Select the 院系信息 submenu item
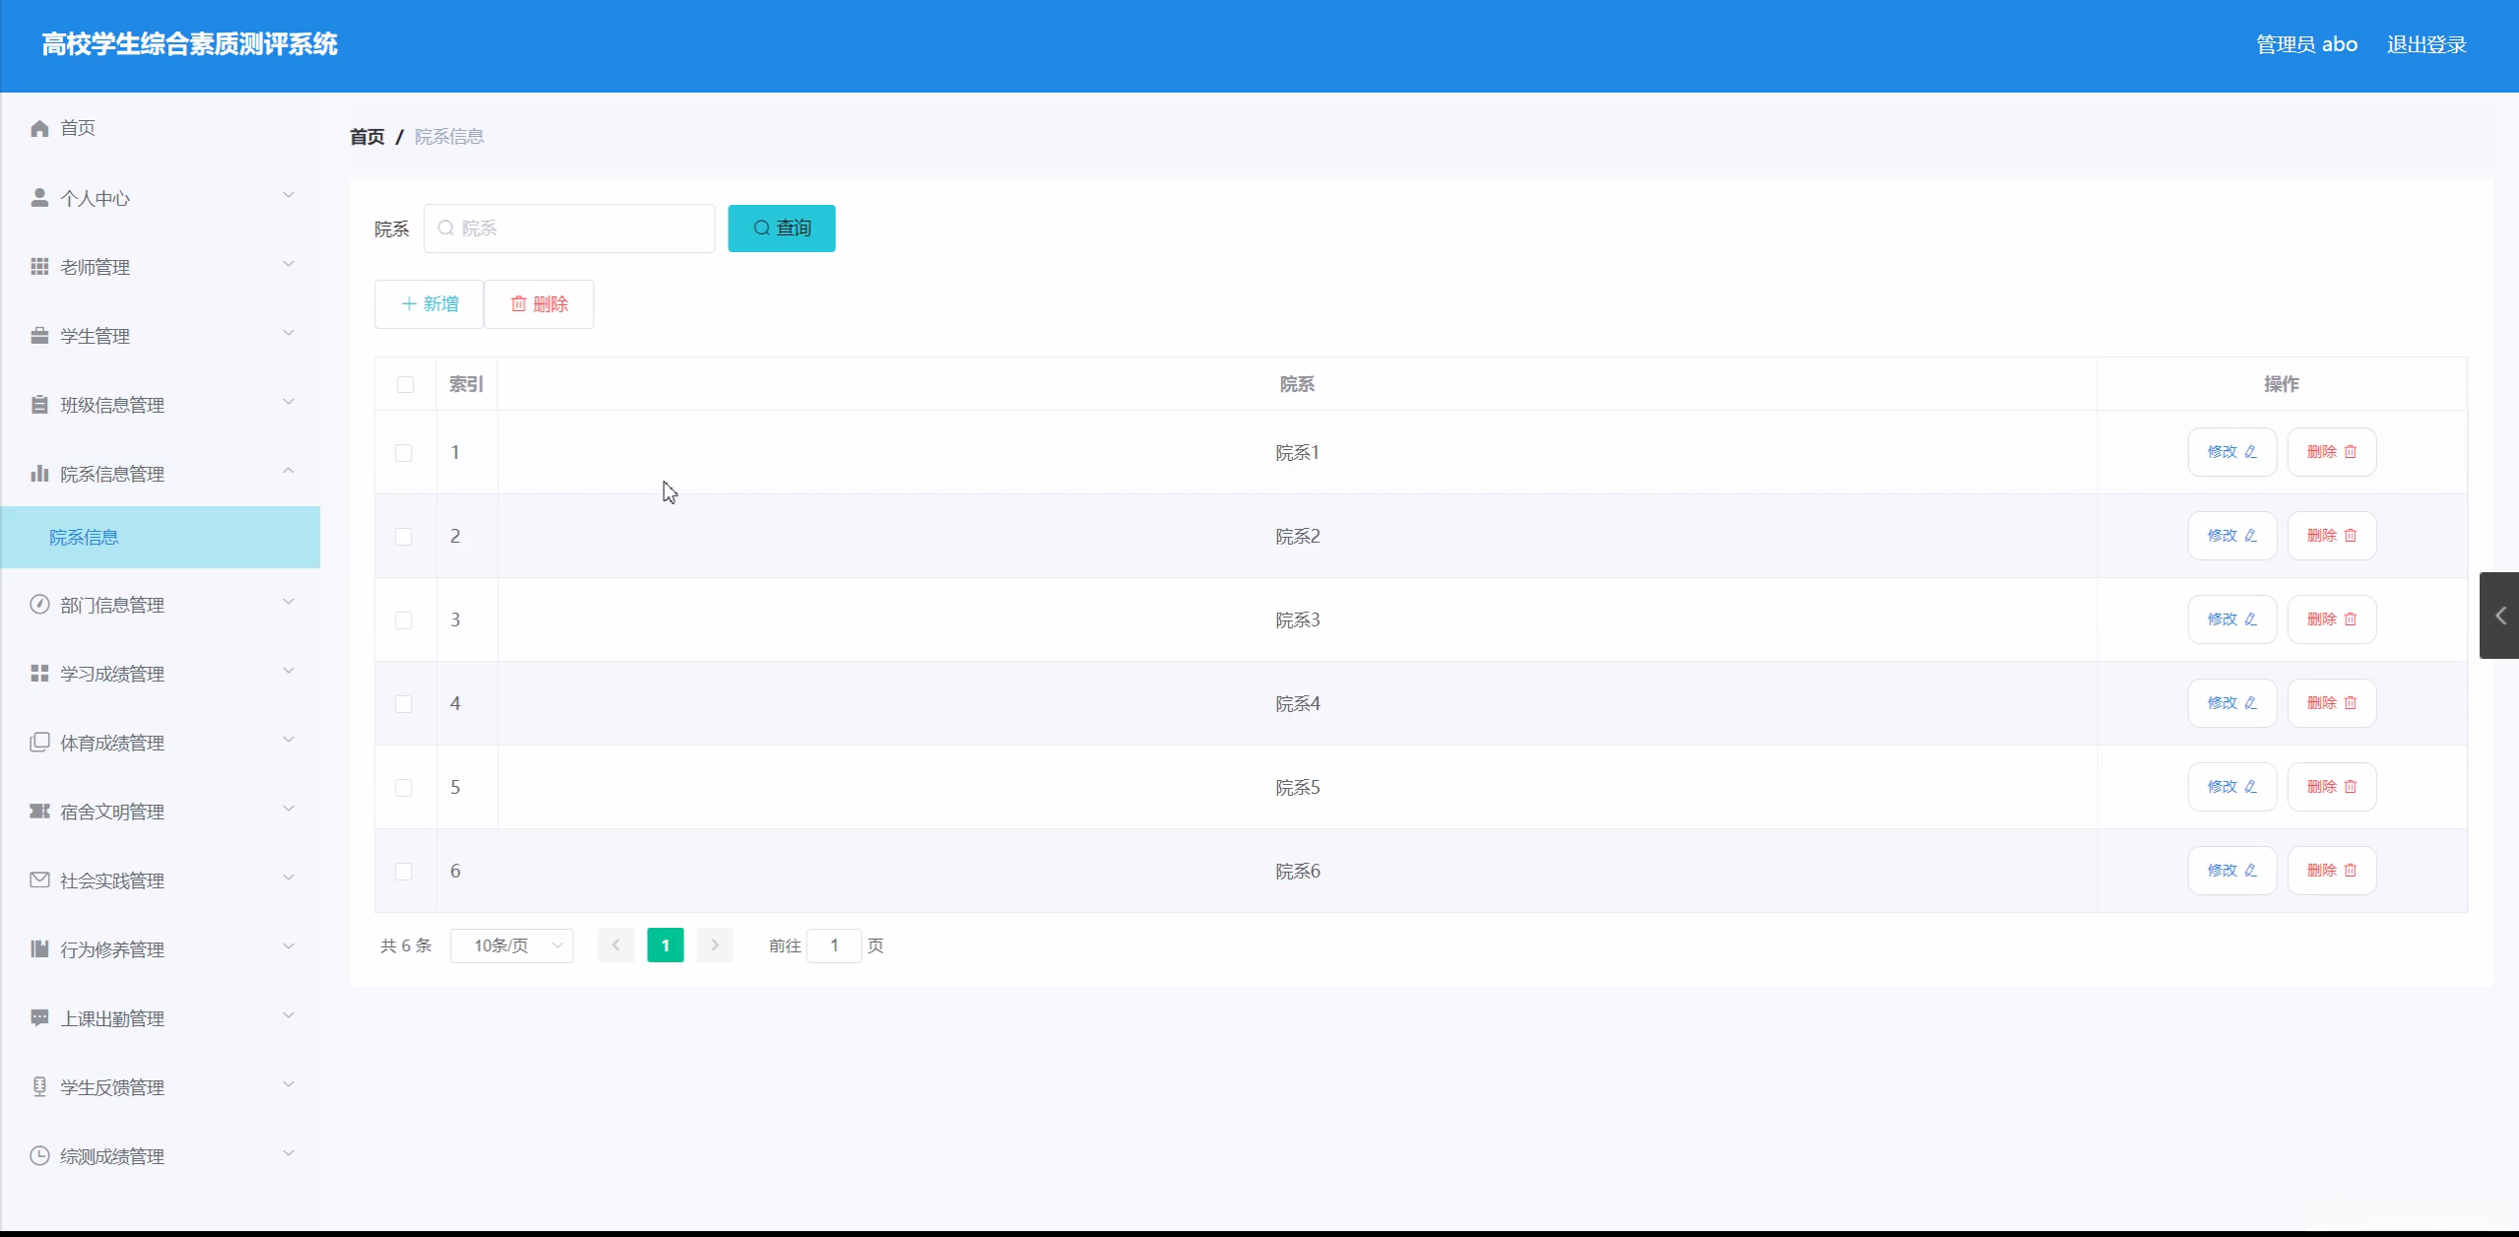The height and width of the screenshot is (1237, 2519). (x=85, y=537)
